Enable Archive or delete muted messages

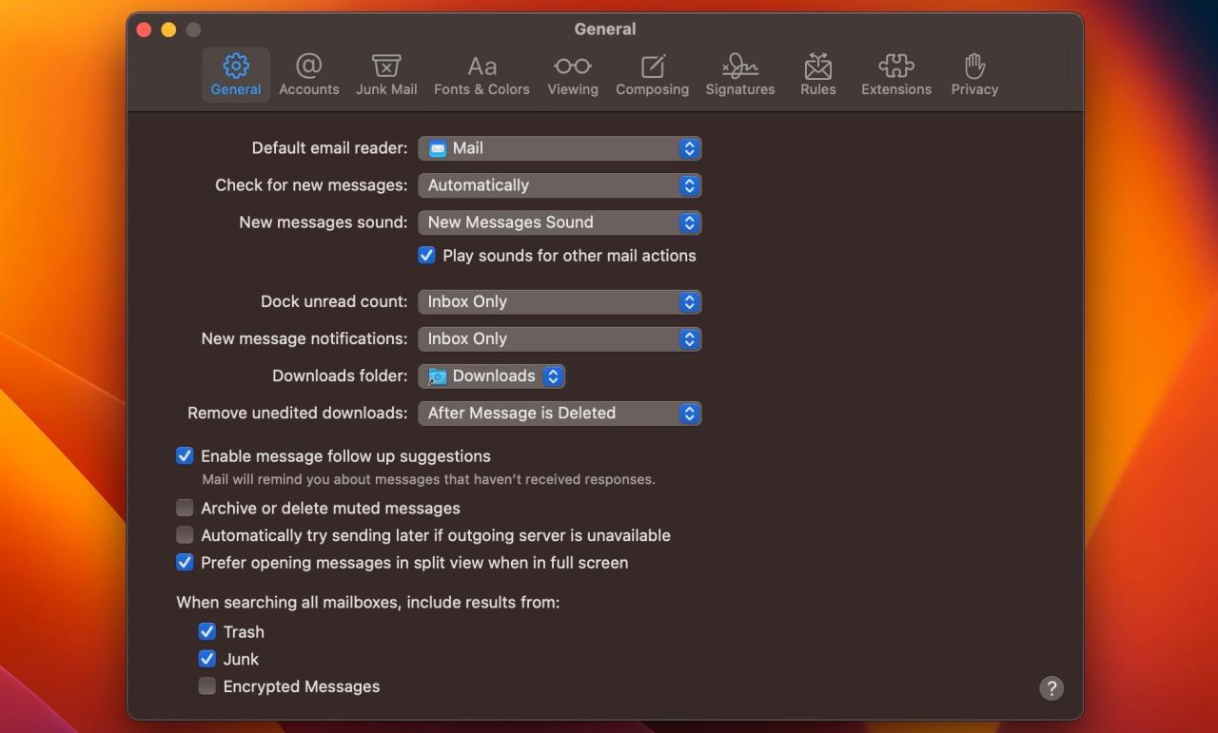click(x=185, y=509)
